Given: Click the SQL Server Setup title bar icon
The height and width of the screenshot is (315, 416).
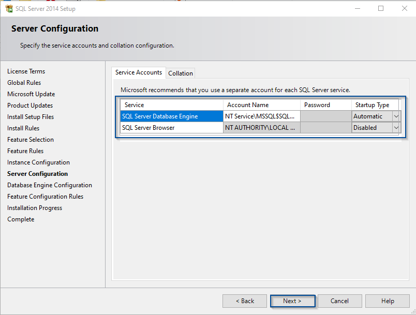Looking at the screenshot, I should [9, 8].
